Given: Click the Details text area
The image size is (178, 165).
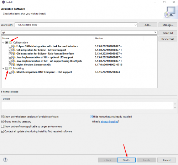Looking at the screenshot, I should 88,106.
